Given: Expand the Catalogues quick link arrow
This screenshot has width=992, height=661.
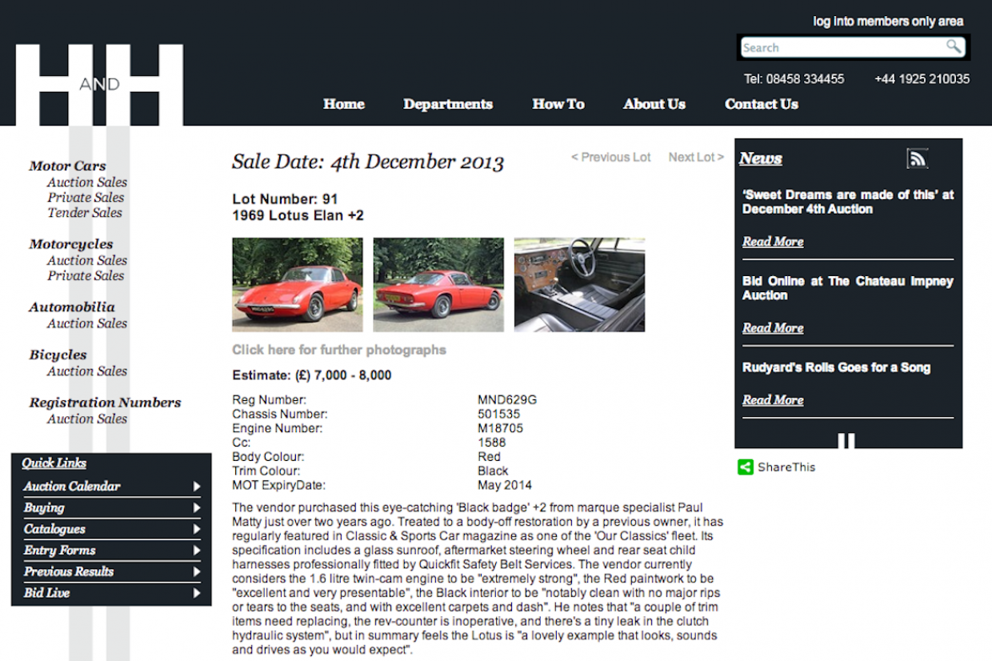Looking at the screenshot, I should 197,529.
